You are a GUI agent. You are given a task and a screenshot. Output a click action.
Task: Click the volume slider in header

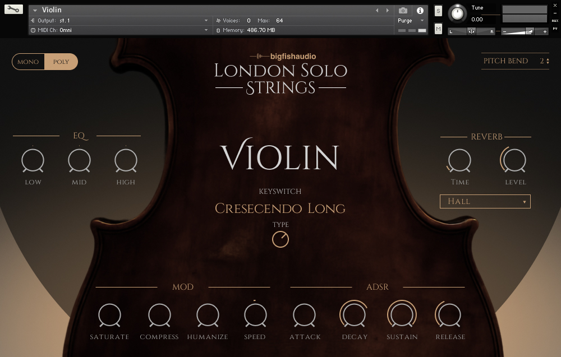click(525, 31)
